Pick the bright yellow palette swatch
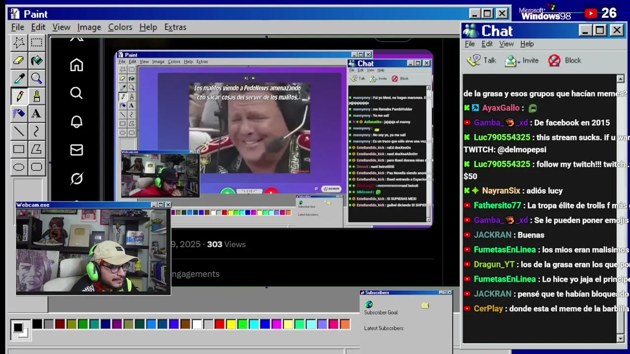 click(x=231, y=324)
